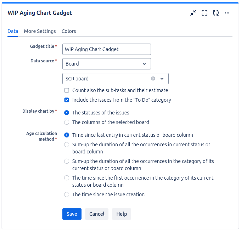Pick time since last entry in current status
The width and height of the screenshot is (241, 231).
(67, 135)
